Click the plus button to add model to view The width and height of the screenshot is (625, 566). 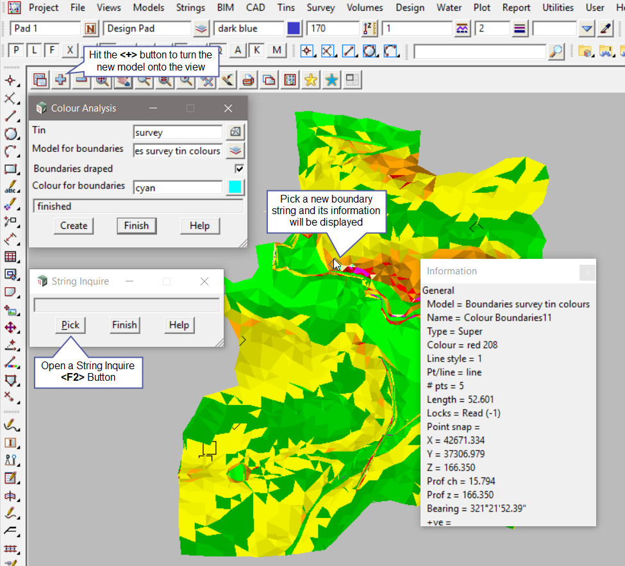tap(61, 80)
